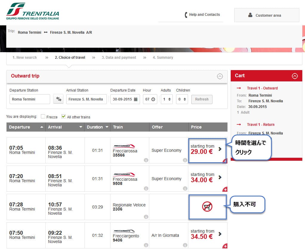Click the Refresh button

202,99
